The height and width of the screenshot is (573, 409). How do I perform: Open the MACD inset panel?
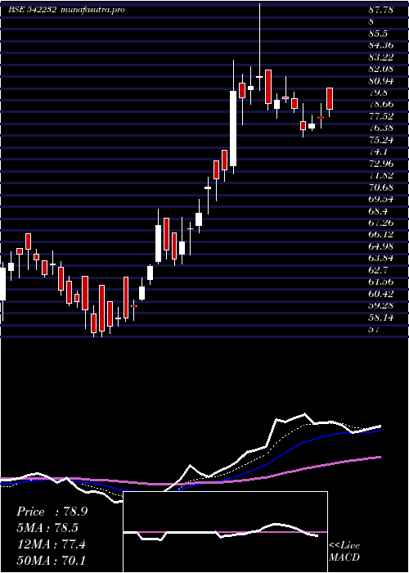click(225, 532)
